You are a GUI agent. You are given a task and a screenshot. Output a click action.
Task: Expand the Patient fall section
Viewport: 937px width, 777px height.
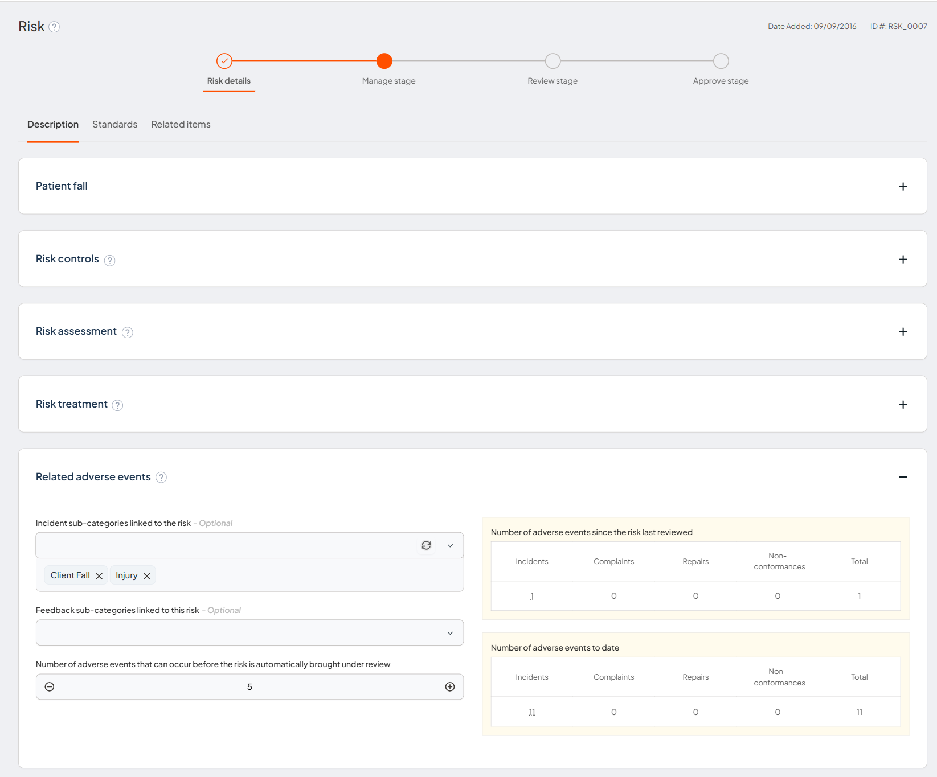[903, 187]
